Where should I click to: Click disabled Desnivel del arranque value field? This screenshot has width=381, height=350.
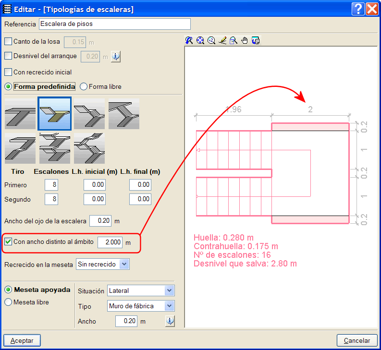click(x=90, y=57)
